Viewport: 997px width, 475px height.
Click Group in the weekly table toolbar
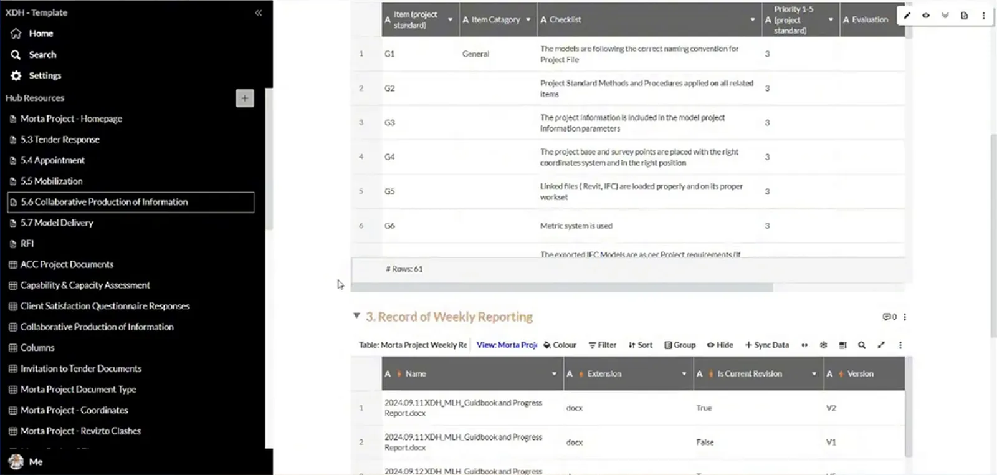coord(680,345)
